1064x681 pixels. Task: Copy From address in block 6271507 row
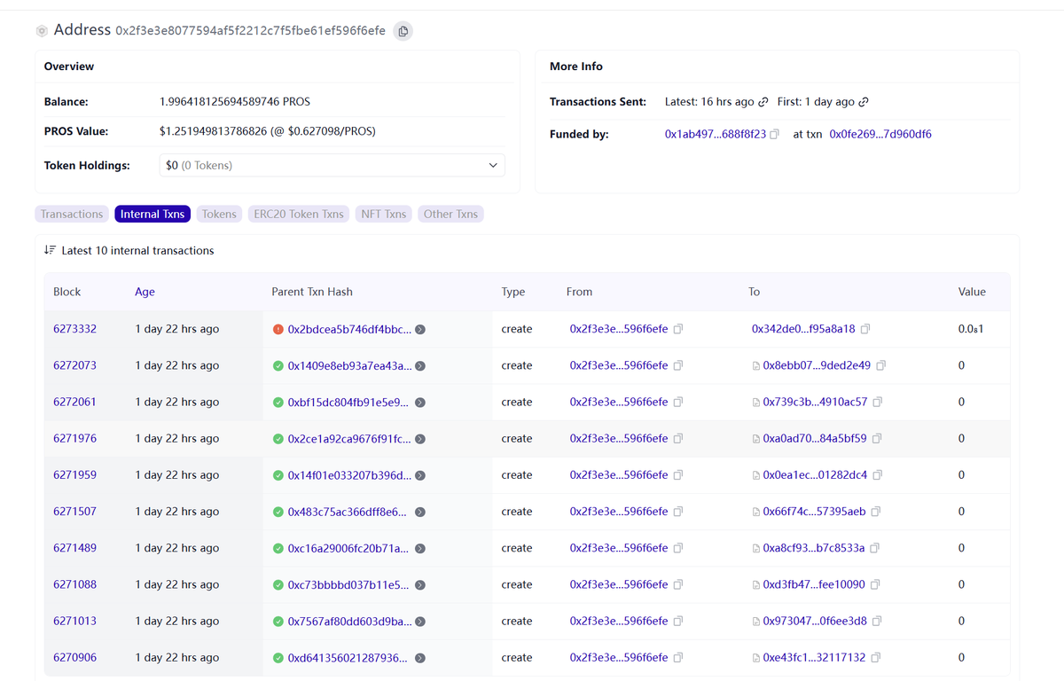click(x=678, y=512)
